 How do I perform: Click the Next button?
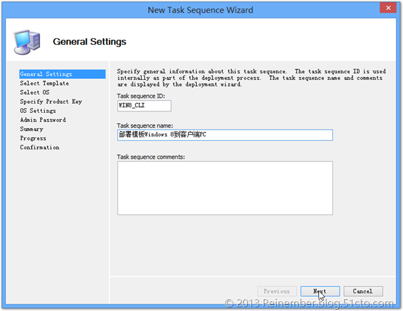(x=320, y=291)
